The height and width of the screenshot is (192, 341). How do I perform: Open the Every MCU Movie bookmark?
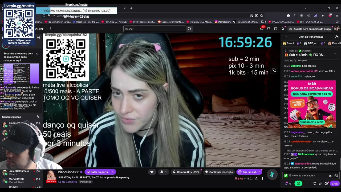200,22
